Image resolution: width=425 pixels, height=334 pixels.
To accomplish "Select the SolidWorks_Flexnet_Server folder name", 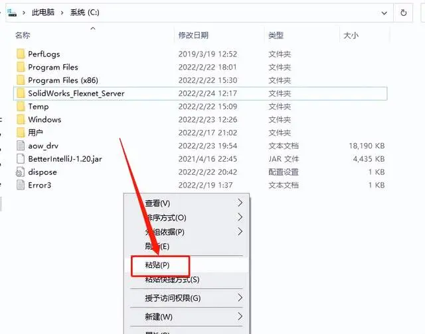I will click(x=76, y=93).
